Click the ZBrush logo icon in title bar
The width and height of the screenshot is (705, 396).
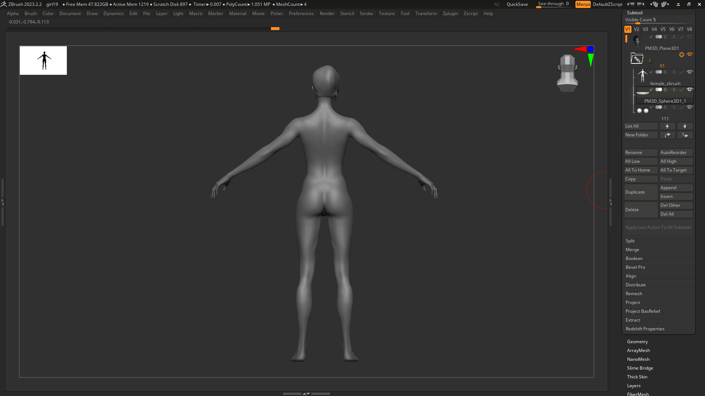point(4,4)
